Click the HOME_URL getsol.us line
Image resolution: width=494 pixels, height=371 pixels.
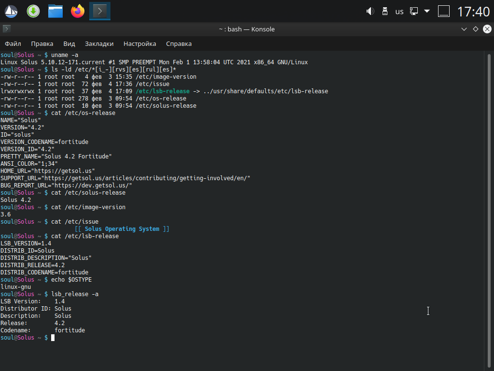pos(48,171)
